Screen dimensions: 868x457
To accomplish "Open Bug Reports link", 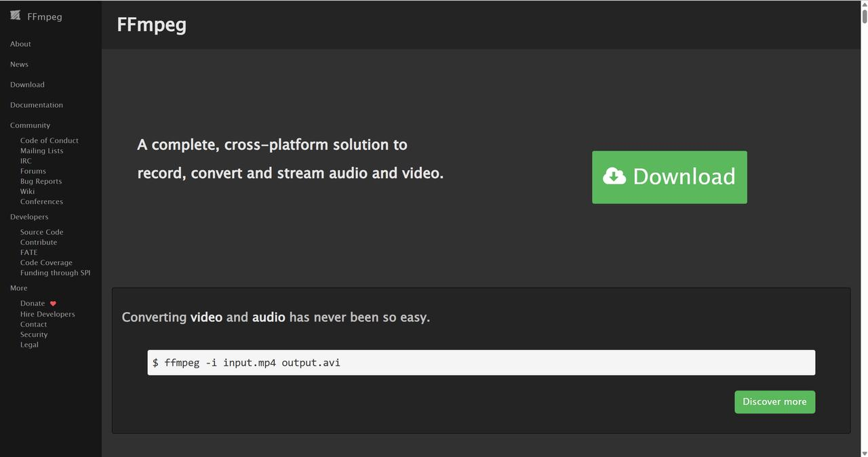I will pos(41,181).
